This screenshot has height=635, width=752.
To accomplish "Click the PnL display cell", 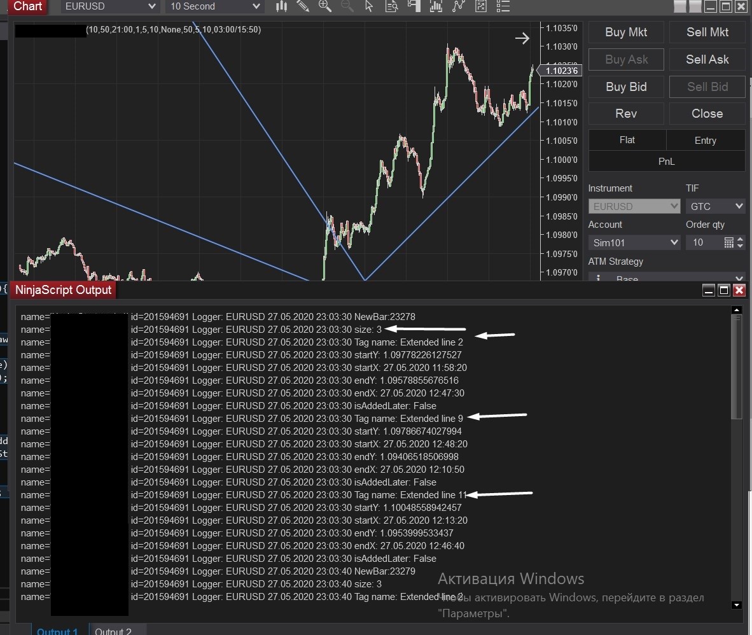I will point(667,161).
